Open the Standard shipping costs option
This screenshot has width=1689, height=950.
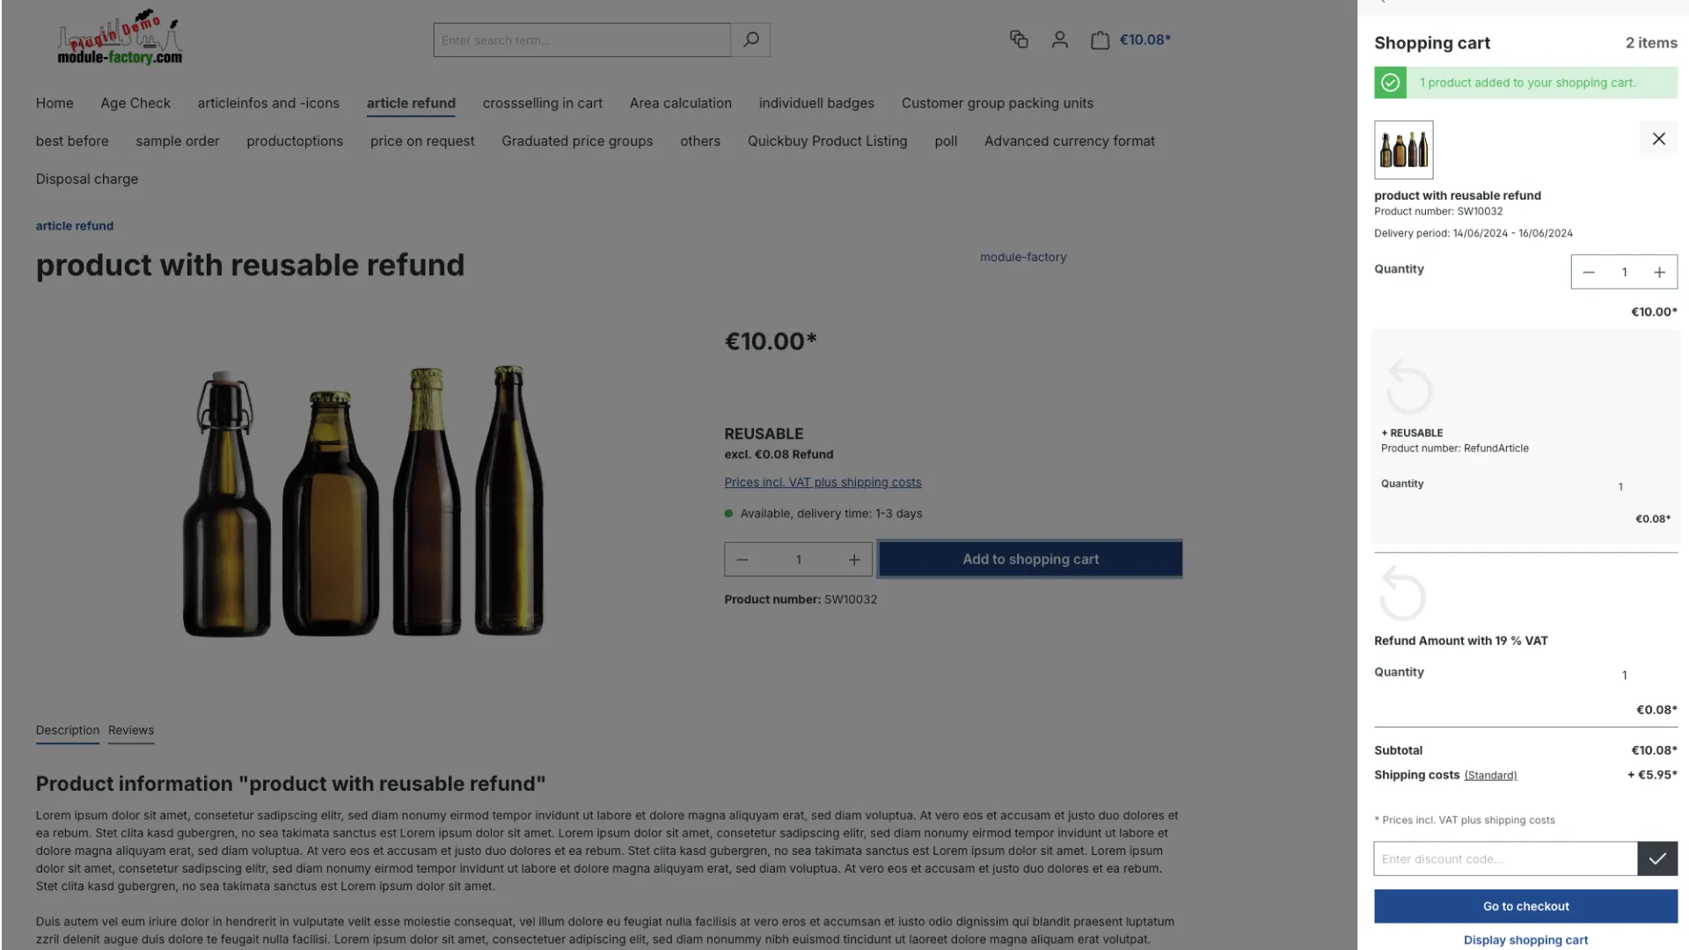(x=1490, y=775)
